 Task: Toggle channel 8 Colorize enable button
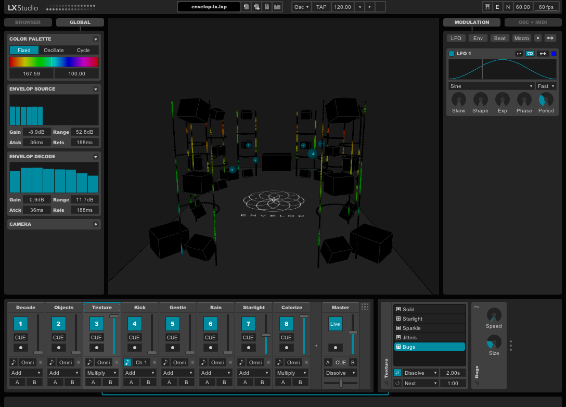tap(286, 324)
